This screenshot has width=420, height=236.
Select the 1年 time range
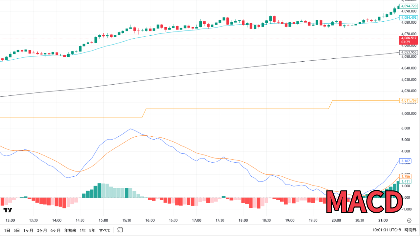[83, 230]
